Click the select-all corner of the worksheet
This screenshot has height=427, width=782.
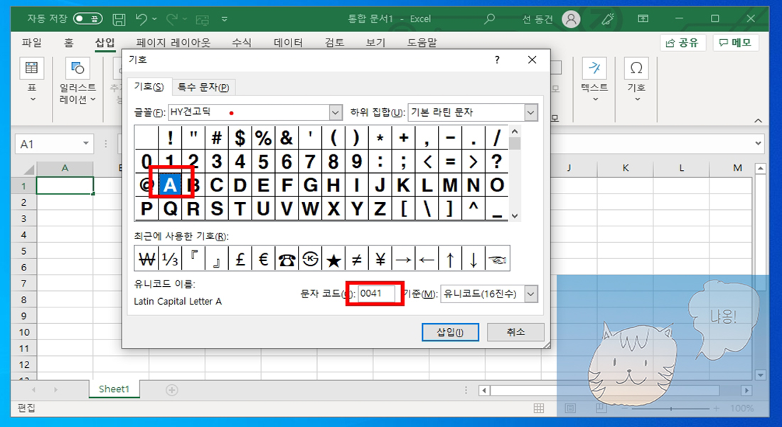coord(23,168)
